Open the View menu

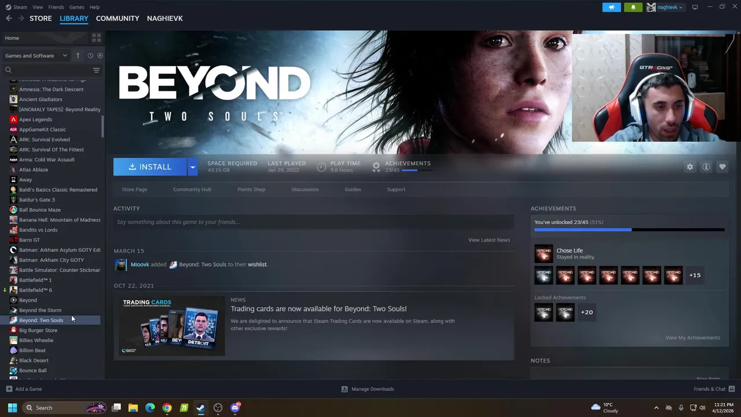coord(38,7)
